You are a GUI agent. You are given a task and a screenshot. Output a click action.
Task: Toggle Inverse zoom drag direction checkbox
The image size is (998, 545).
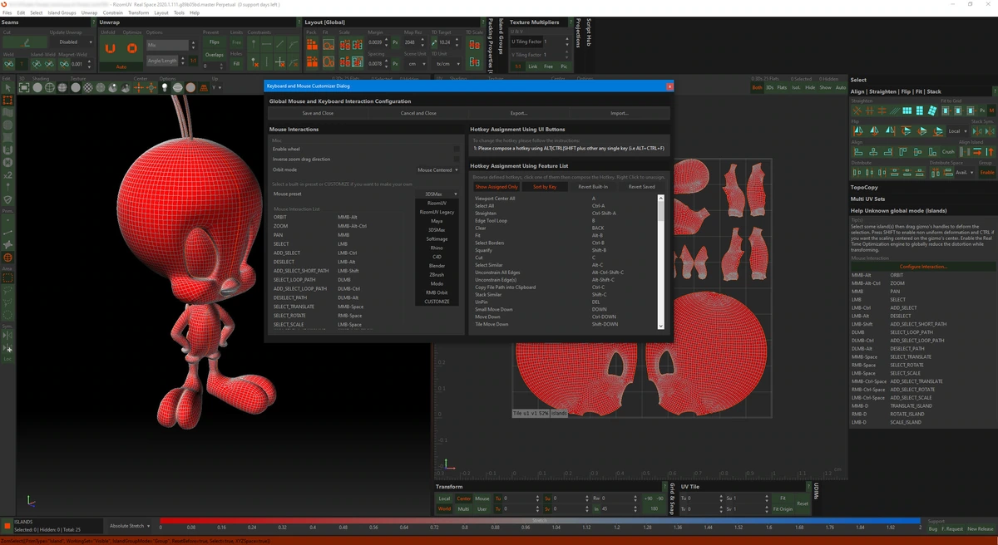tap(456, 160)
